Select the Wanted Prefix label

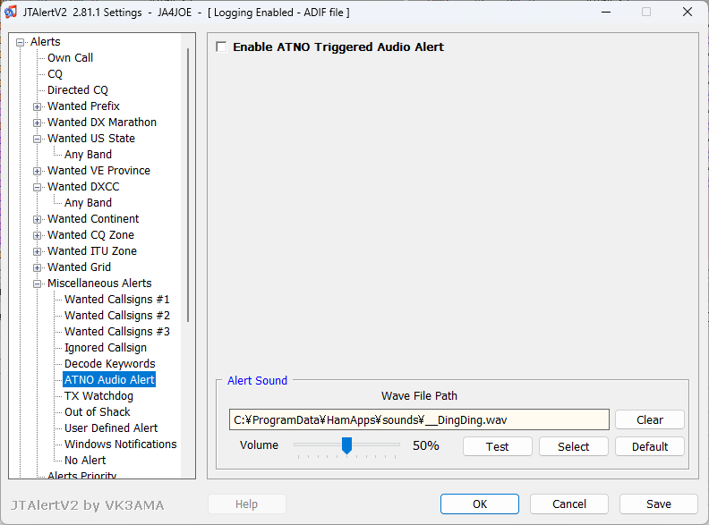click(83, 106)
